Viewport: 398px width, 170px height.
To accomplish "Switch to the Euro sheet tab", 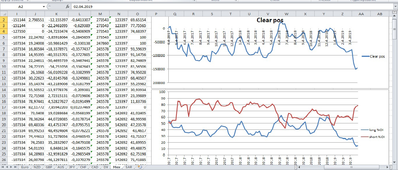I will tap(25, 167).
